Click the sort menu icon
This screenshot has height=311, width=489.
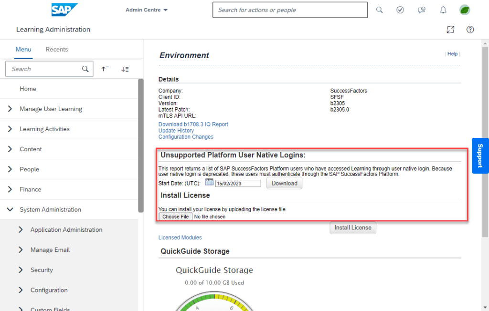(125, 69)
